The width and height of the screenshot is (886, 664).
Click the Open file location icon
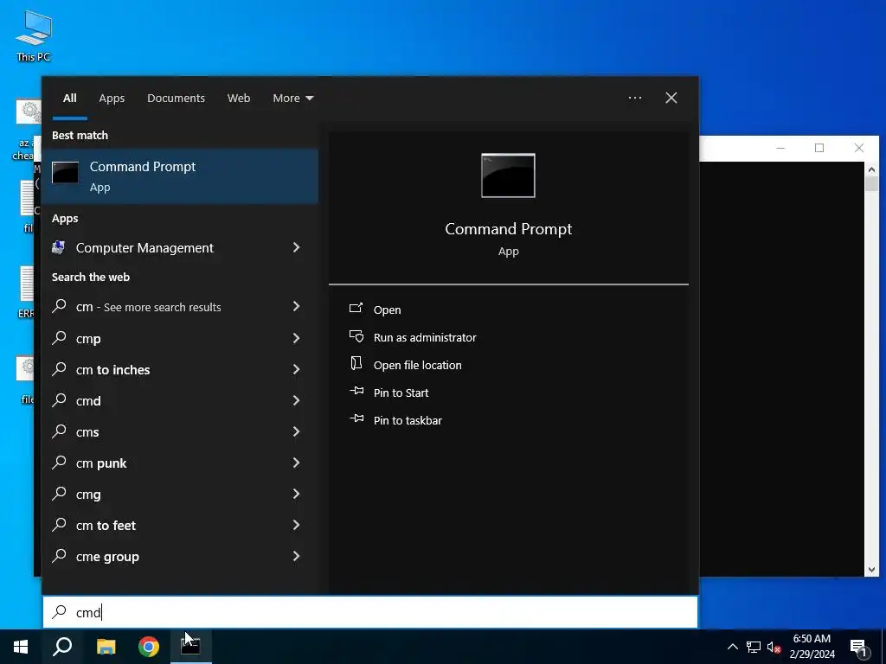[356, 363]
